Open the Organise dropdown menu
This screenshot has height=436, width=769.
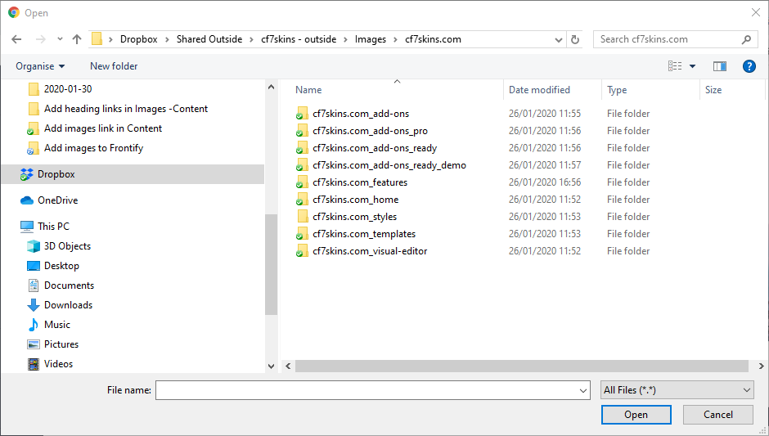40,66
